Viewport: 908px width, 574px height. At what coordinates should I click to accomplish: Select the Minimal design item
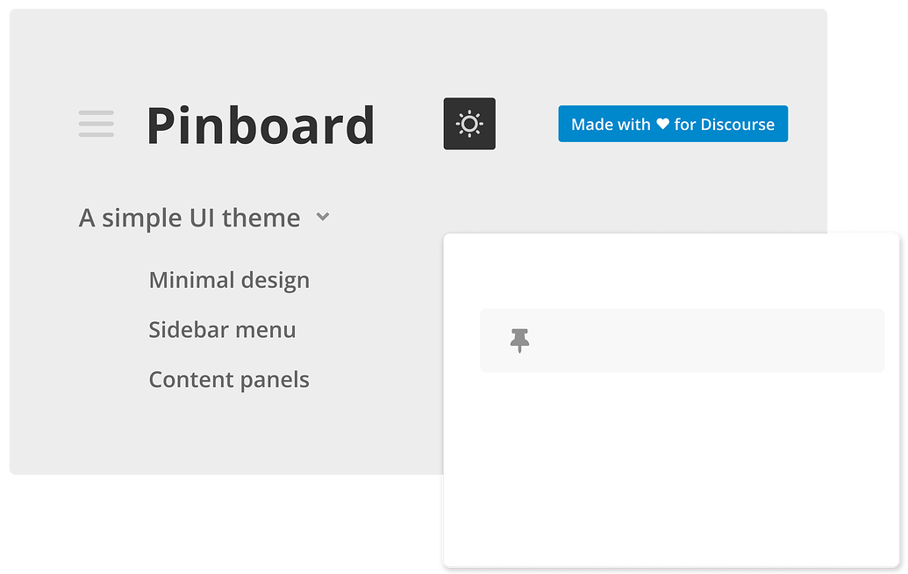[229, 281]
